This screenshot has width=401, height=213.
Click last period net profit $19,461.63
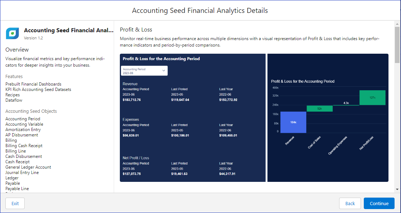coord(179,174)
